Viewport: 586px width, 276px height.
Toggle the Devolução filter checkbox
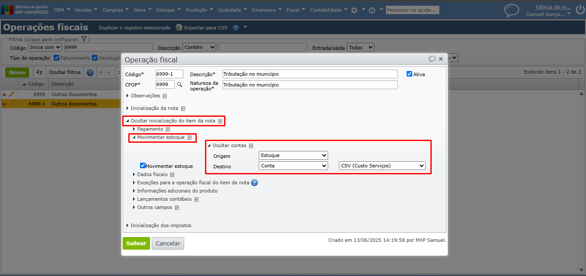point(94,58)
